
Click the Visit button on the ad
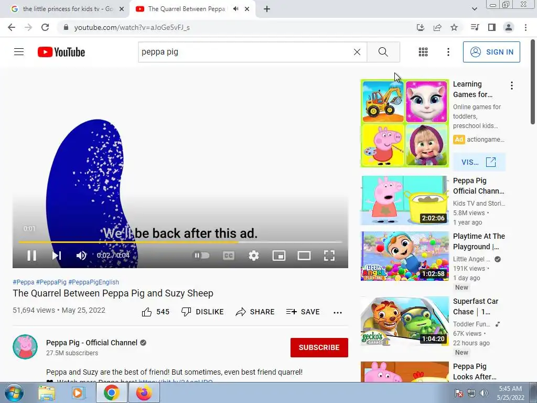(x=479, y=162)
